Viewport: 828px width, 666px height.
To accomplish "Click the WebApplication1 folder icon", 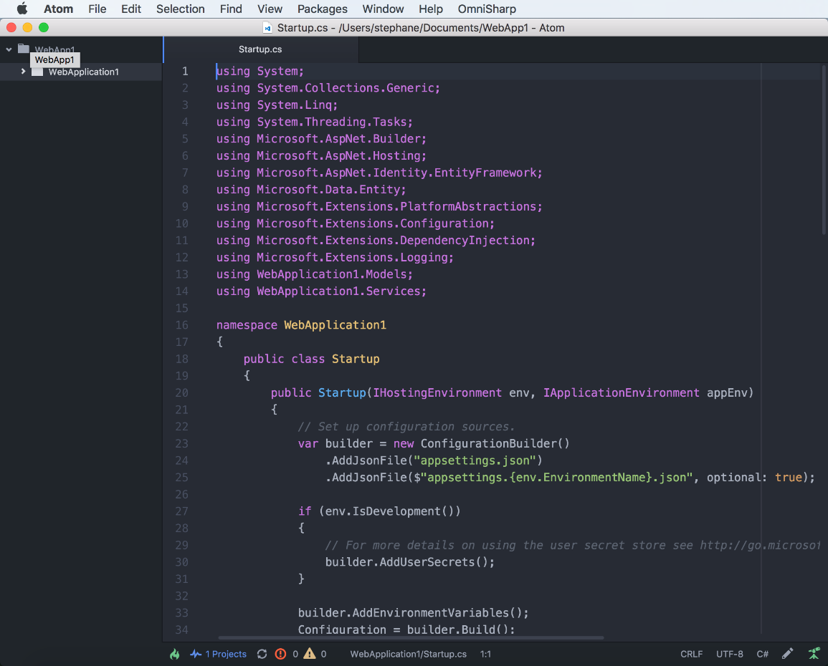I will 37,72.
